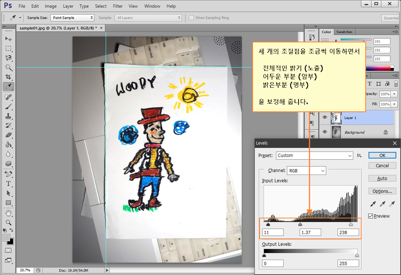Select the Brush tool
The height and width of the screenshot is (275, 401).
coord(8,106)
